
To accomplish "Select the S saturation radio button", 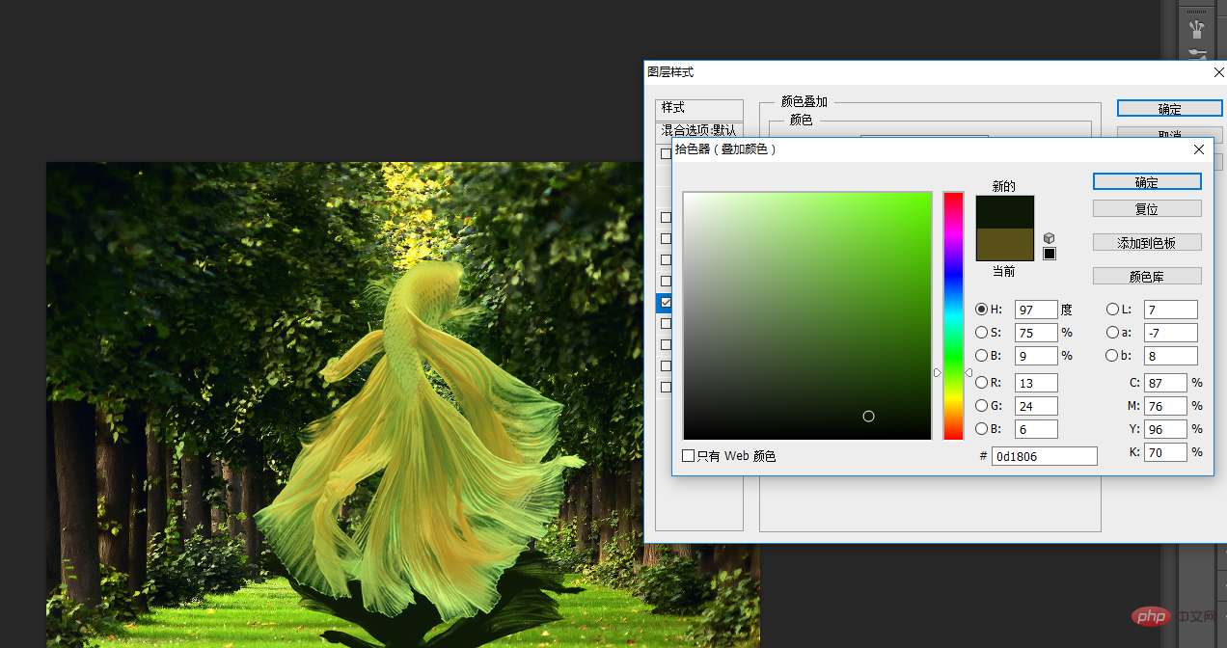I will point(981,333).
